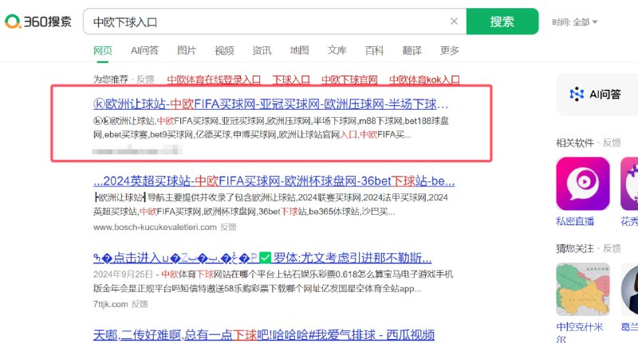This screenshot has height=343, width=638.
Task: Open the AI问答 side panel button
Action: pyautogui.click(x=597, y=94)
